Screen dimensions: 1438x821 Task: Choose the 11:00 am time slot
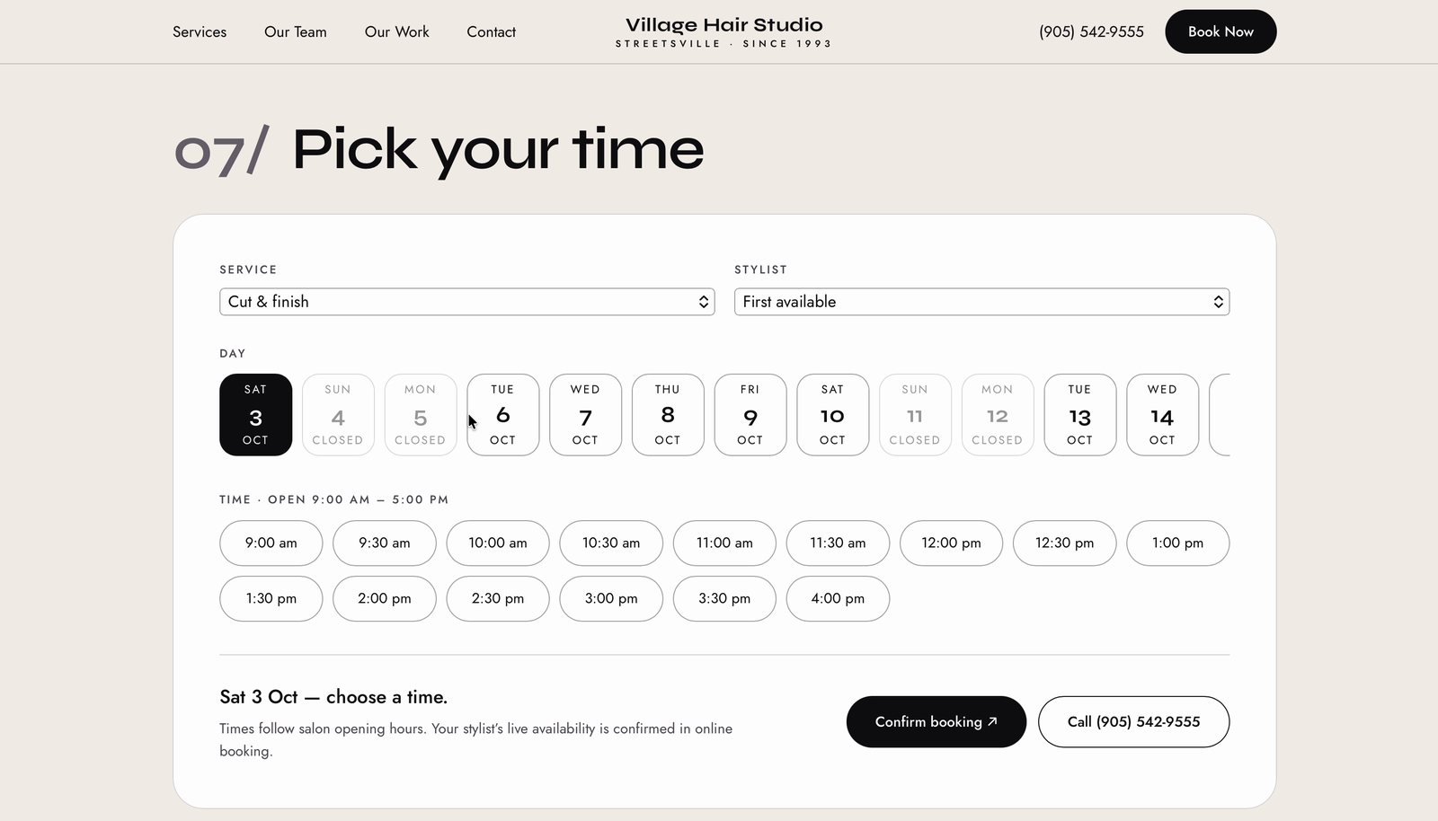[724, 543]
